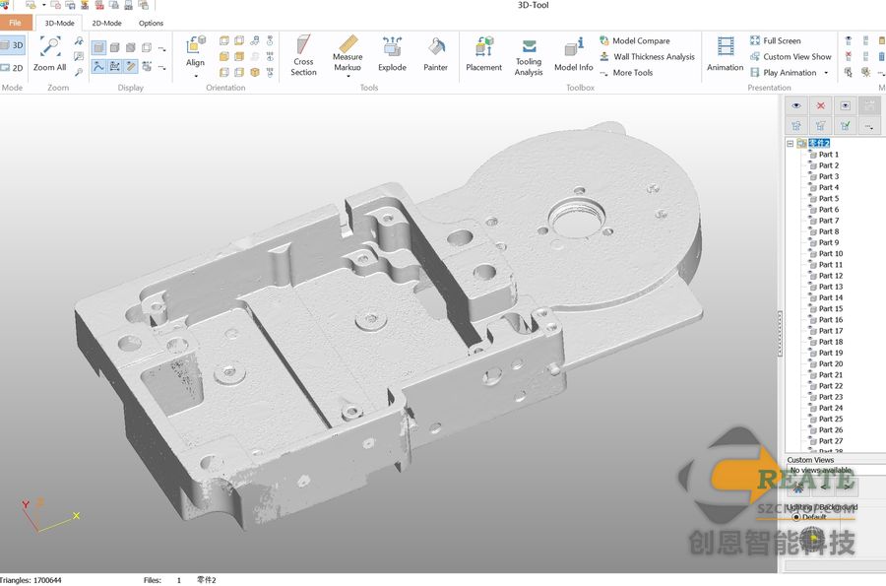This screenshot has width=886, height=586.
Task: Click the boxed eye icon in parts panel
Action: tap(845, 105)
